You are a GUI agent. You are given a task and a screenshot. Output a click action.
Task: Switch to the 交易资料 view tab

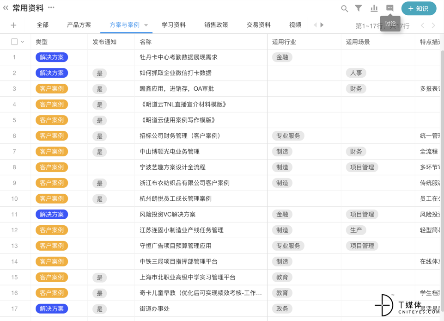point(259,25)
